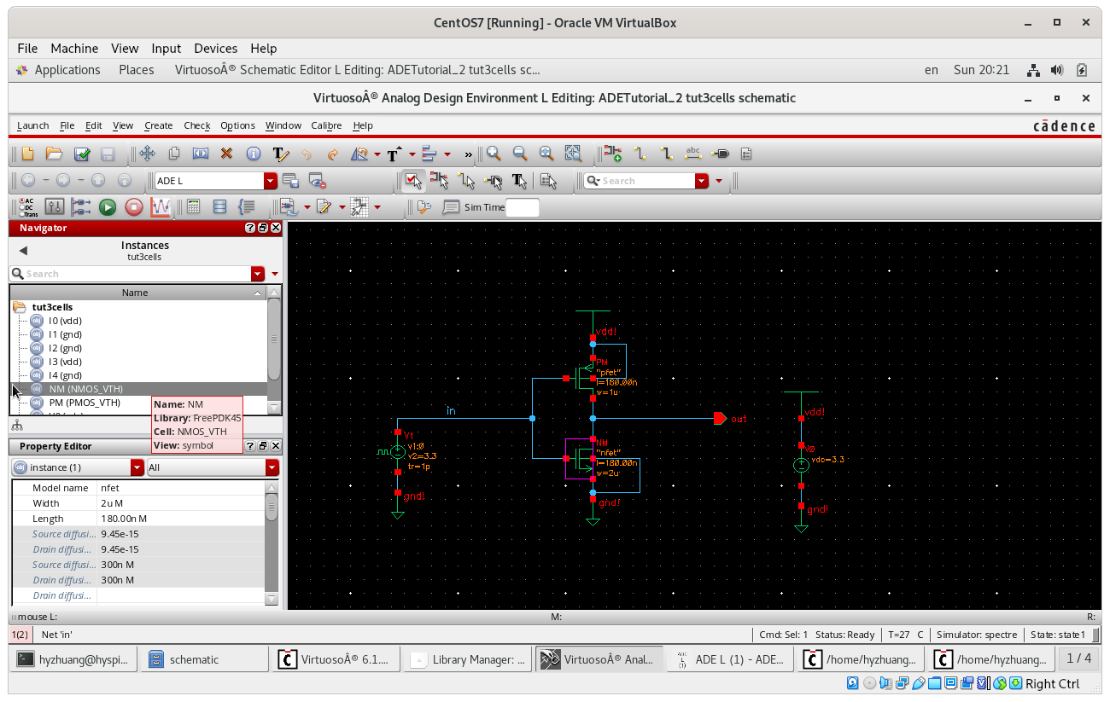Open the Places menu in top panel
The image size is (1110, 702).
point(137,70)
